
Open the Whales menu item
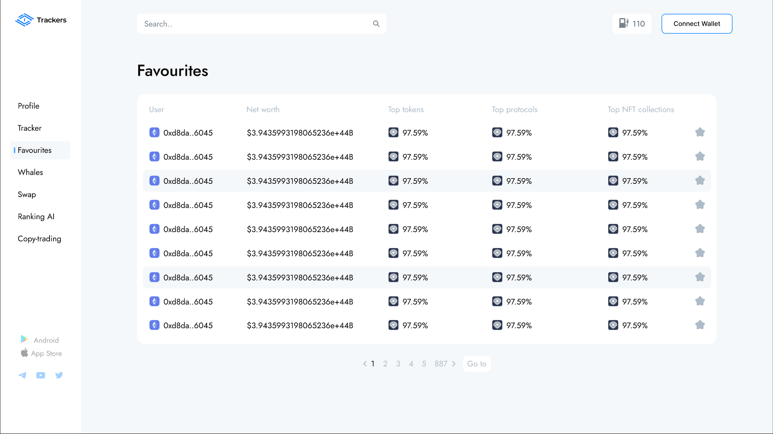30,172
